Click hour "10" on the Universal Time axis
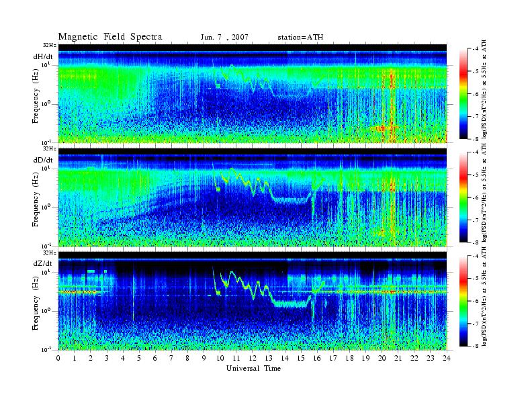Screen dimensions: 532x411 point(220,359)
